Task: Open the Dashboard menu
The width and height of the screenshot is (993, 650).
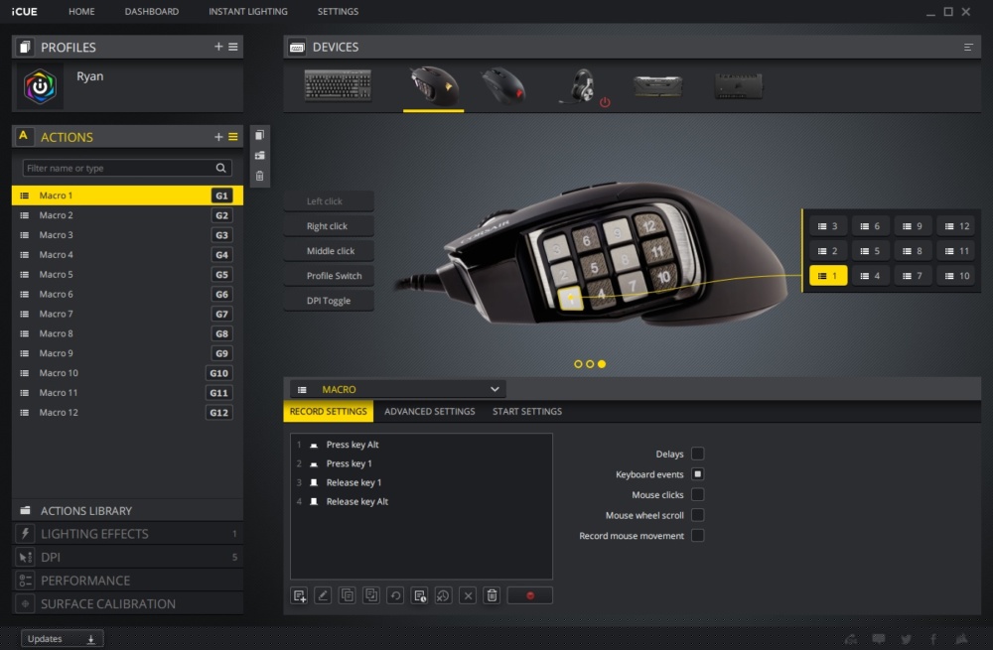Action: point(151,11)
